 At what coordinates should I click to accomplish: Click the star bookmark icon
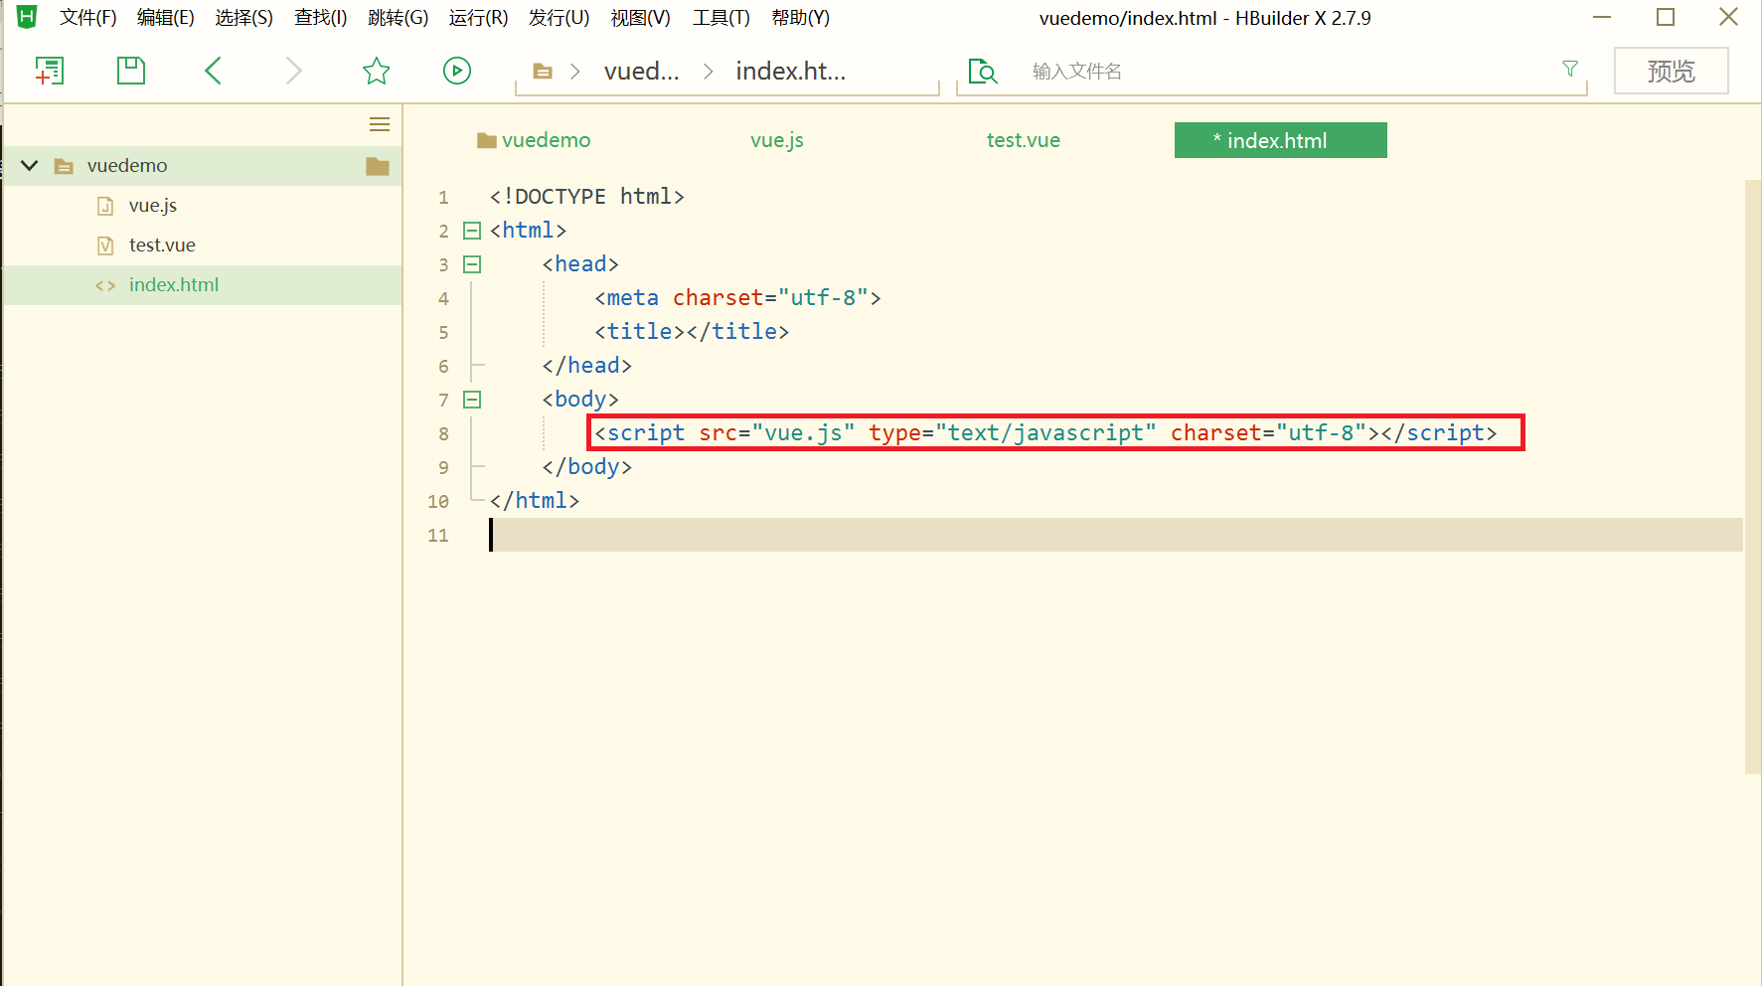pyautogui.click(x=376, y=70)
